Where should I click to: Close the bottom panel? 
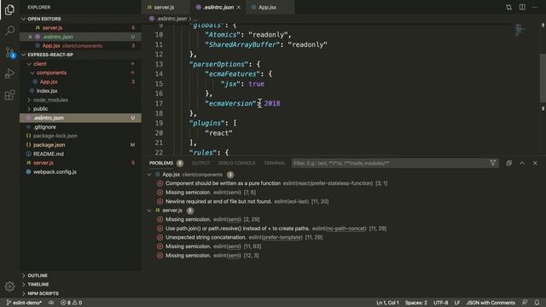pyautogui.click(x=535, y=163)
